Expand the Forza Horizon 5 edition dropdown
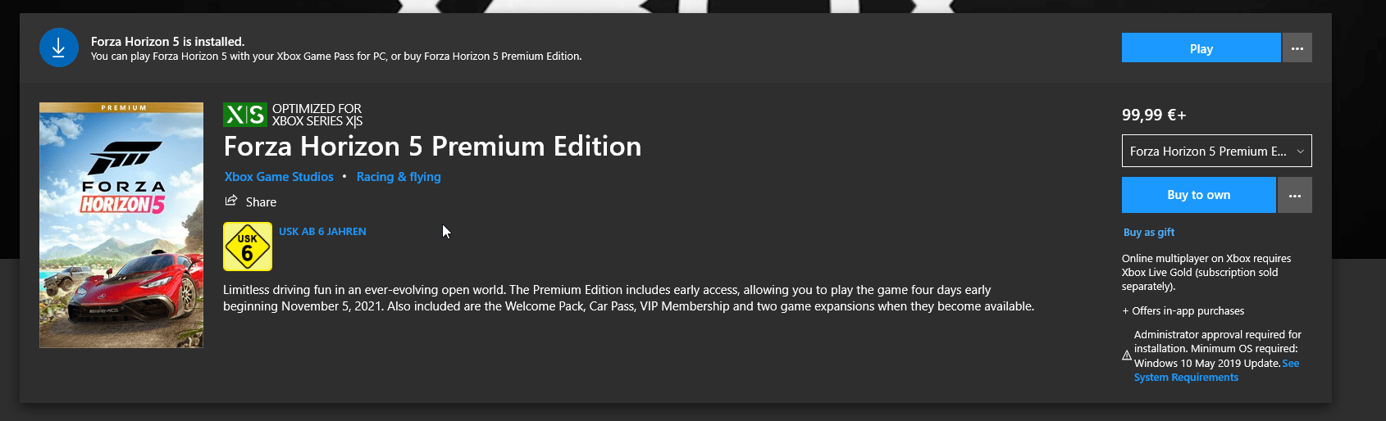The image size is (1386, 421). click(1216, 152)
